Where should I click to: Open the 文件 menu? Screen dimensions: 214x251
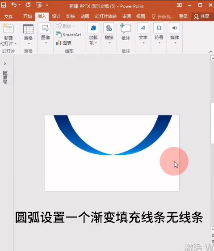[8, 17]
